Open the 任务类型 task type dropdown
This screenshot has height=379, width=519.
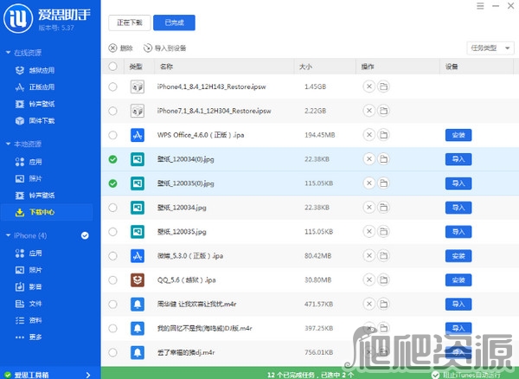[490, 48]
